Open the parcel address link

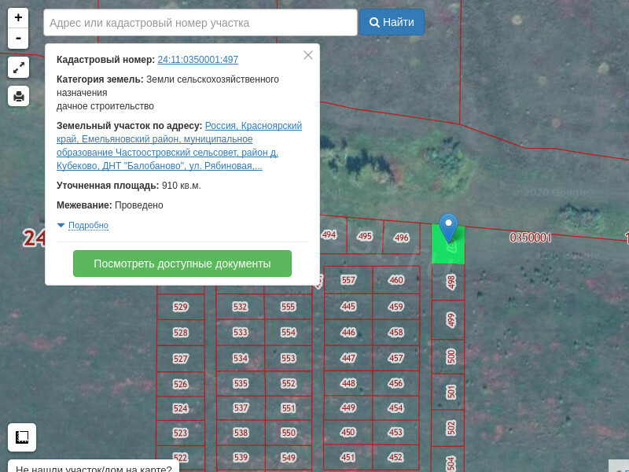[x=179, y=146]
